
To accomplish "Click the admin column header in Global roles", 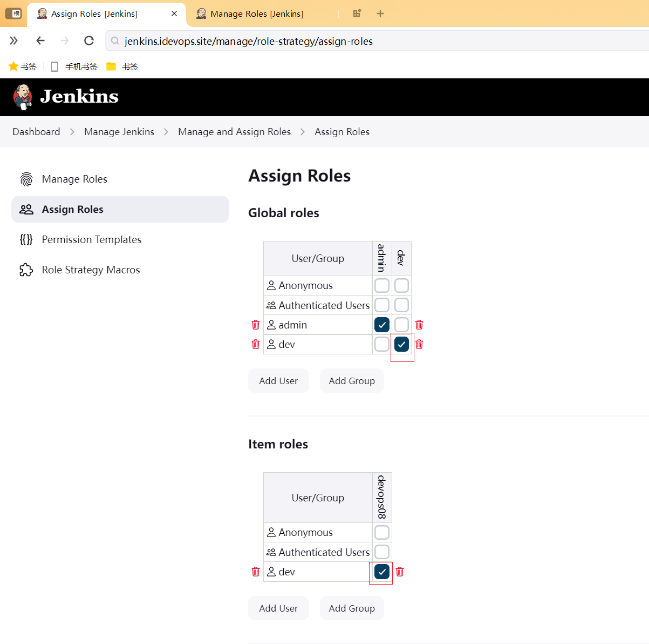I will click(382, 258).
